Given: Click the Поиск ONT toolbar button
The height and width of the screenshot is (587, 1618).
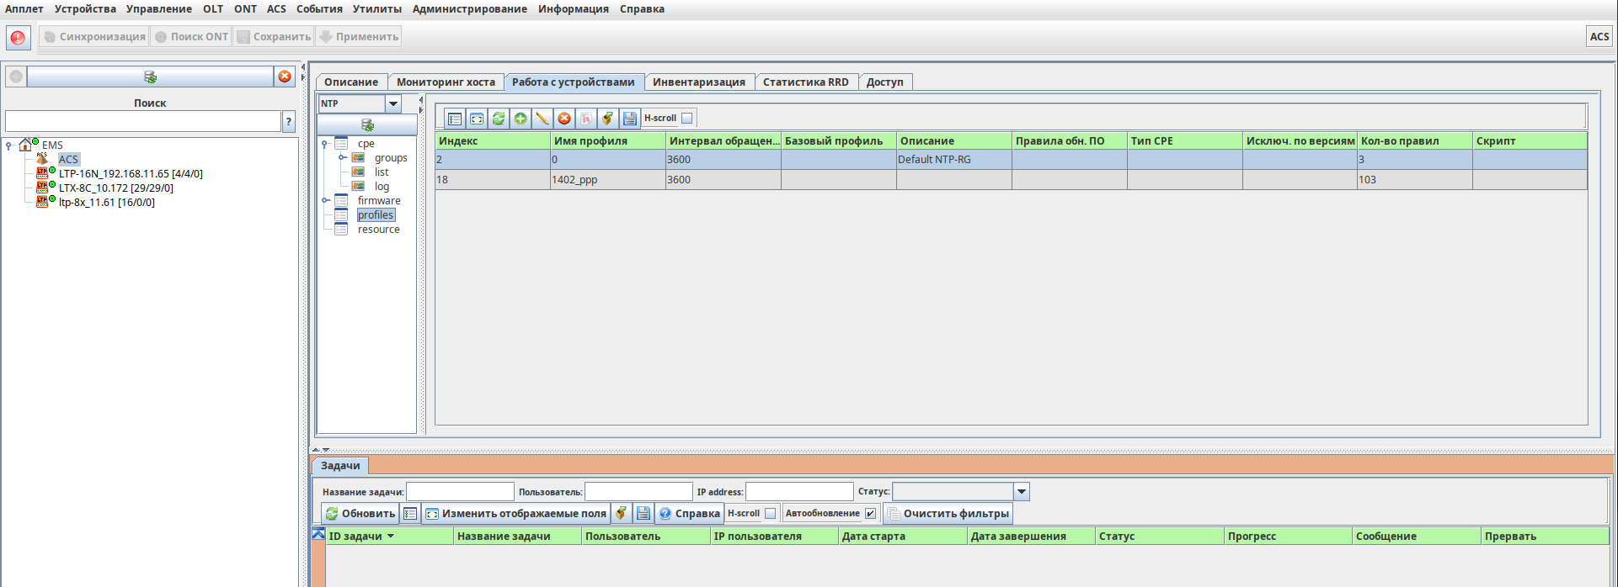Looking at the screenshot, I should point(191,37).
